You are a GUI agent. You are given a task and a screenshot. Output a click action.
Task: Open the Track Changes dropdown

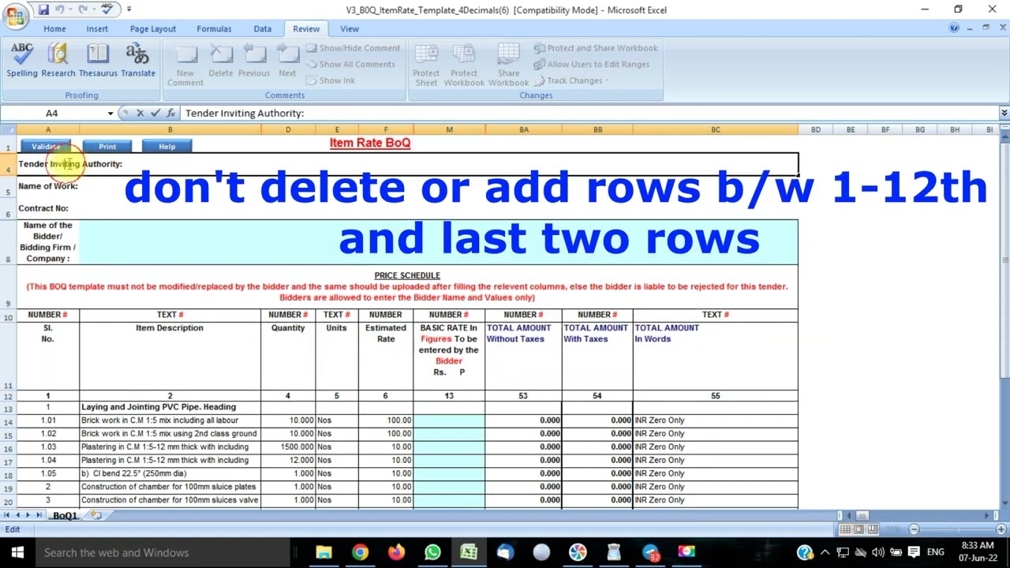tap(571, 80)
